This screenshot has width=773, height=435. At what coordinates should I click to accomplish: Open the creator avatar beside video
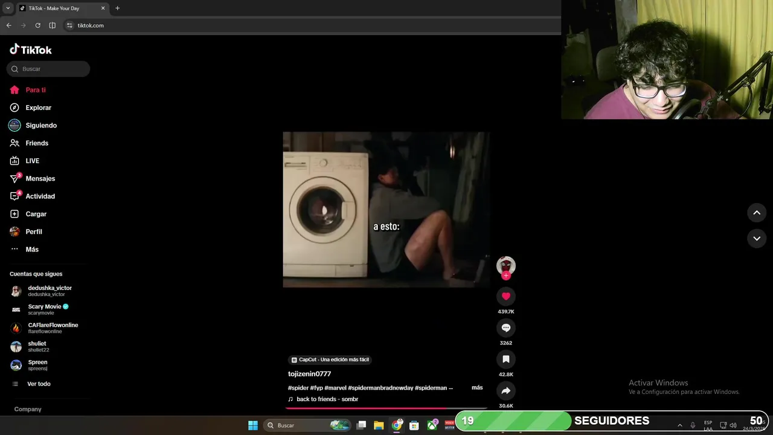click(506, 265)
